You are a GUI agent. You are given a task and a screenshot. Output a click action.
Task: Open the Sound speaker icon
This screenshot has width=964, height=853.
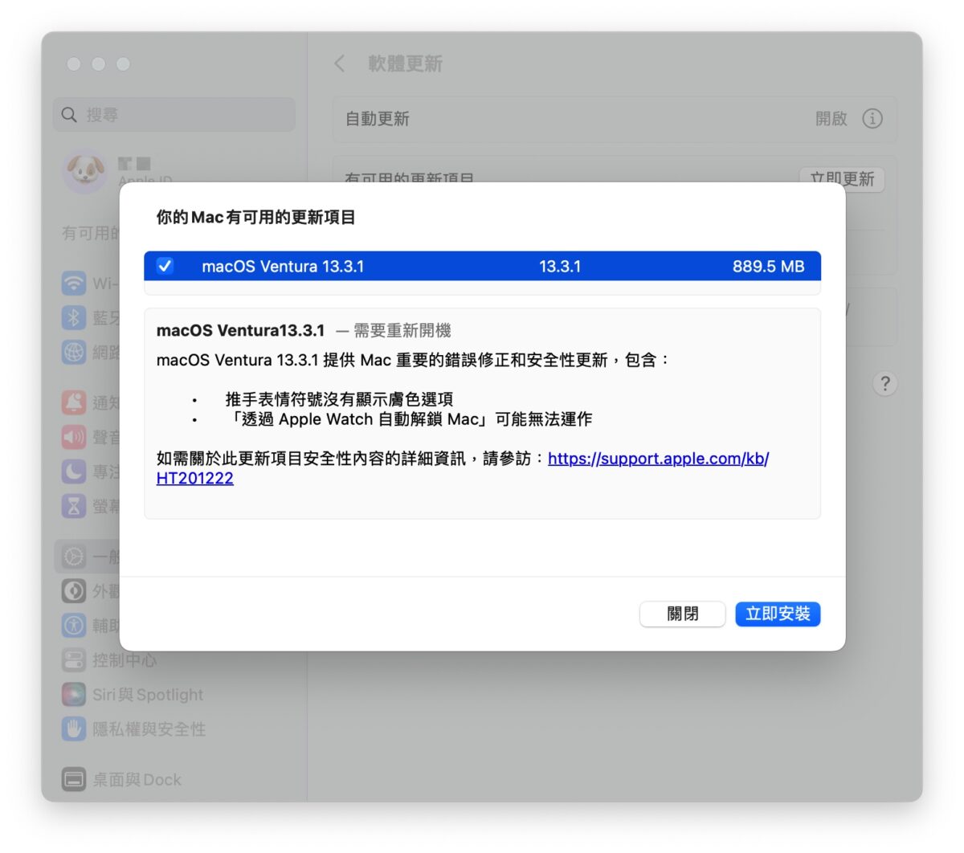[74, 436]
